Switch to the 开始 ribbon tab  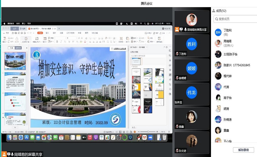tap(40, 33)
